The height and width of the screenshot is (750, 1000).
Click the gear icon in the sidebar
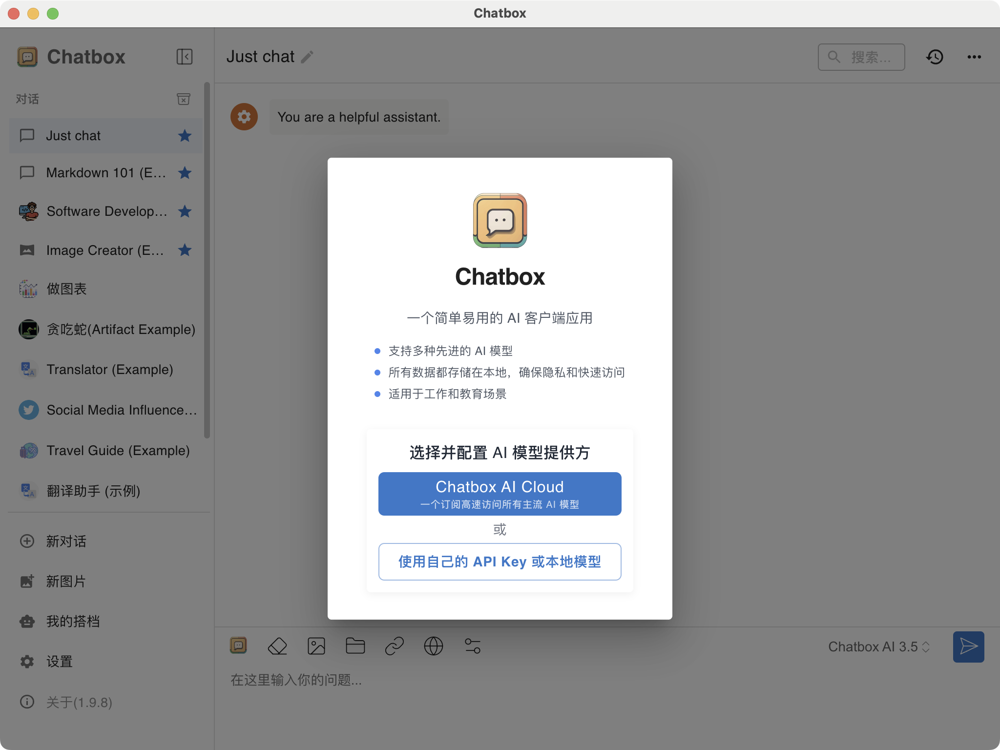click(27, 662)
